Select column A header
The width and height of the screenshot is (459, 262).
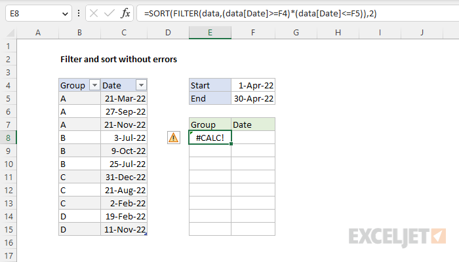(x=38, y=33)
